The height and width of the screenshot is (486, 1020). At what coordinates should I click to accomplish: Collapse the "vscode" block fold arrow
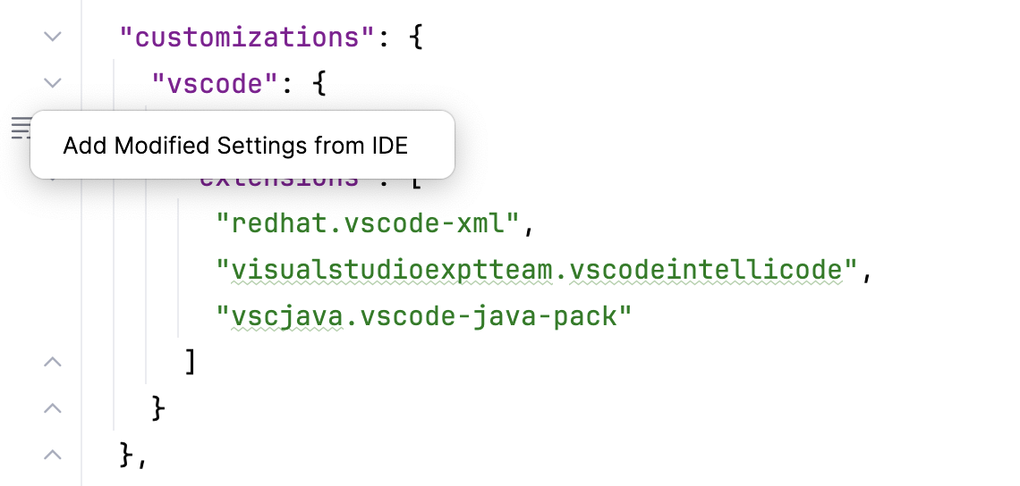tap(52, 83)
